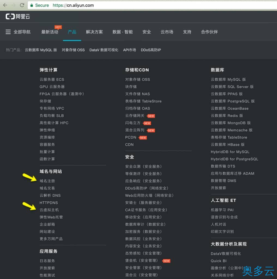Open PCDN link
The height and width of the screenshot is (279, 277).
pyautogui.click(x=131, y=137)
